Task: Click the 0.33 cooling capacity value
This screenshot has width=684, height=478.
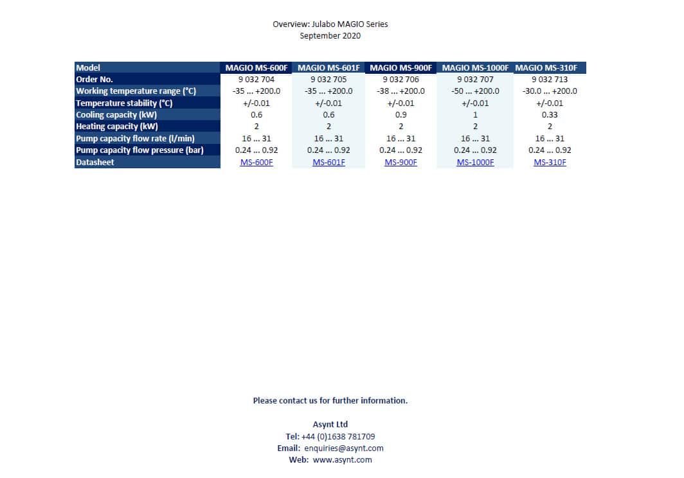Action: pyautogui.click(x=550, y=115)
